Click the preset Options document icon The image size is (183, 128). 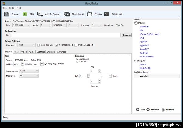coord(163,109)
